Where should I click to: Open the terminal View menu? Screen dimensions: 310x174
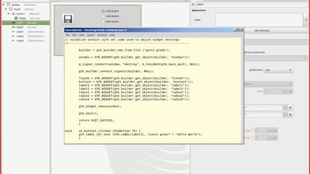[81, 35]
